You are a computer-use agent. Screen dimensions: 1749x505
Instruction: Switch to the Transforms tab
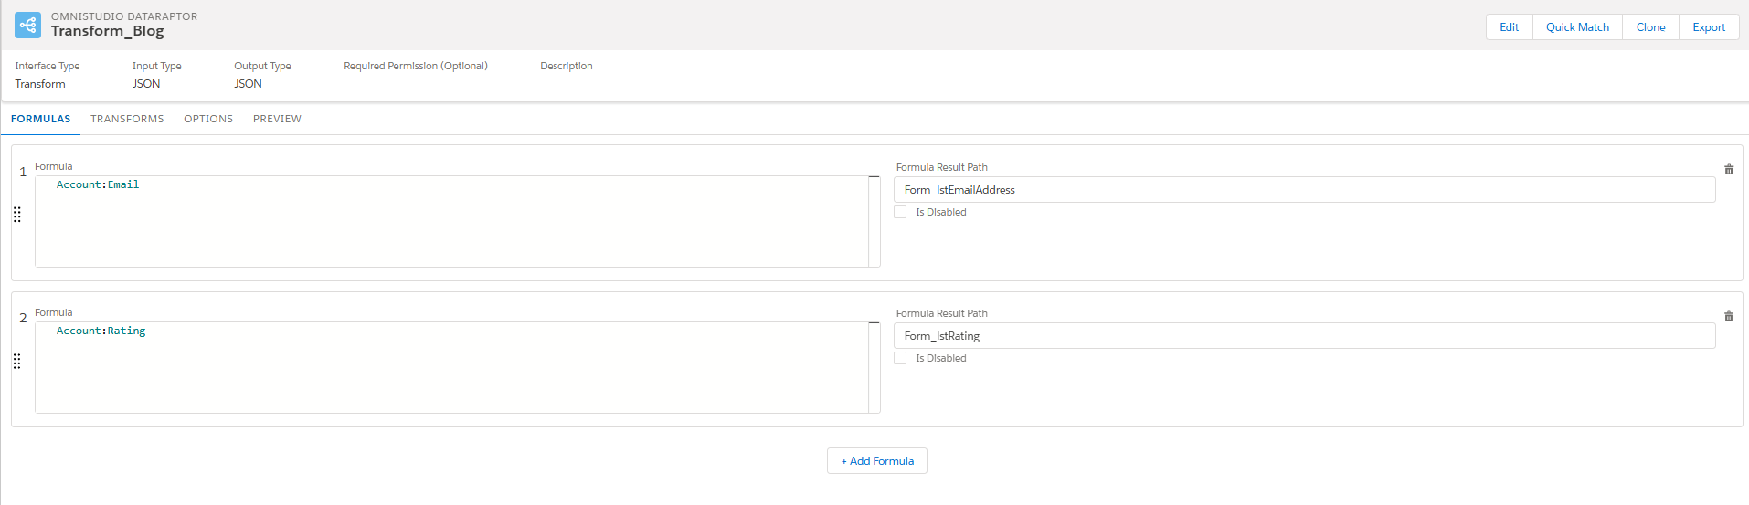(127, 119)
